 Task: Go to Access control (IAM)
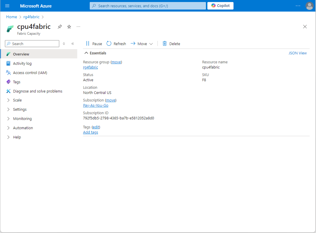tap(30, 73)
